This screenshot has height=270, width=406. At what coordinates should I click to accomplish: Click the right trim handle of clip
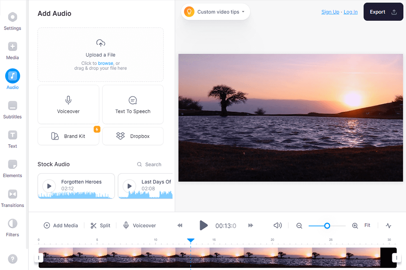point(396,258)
